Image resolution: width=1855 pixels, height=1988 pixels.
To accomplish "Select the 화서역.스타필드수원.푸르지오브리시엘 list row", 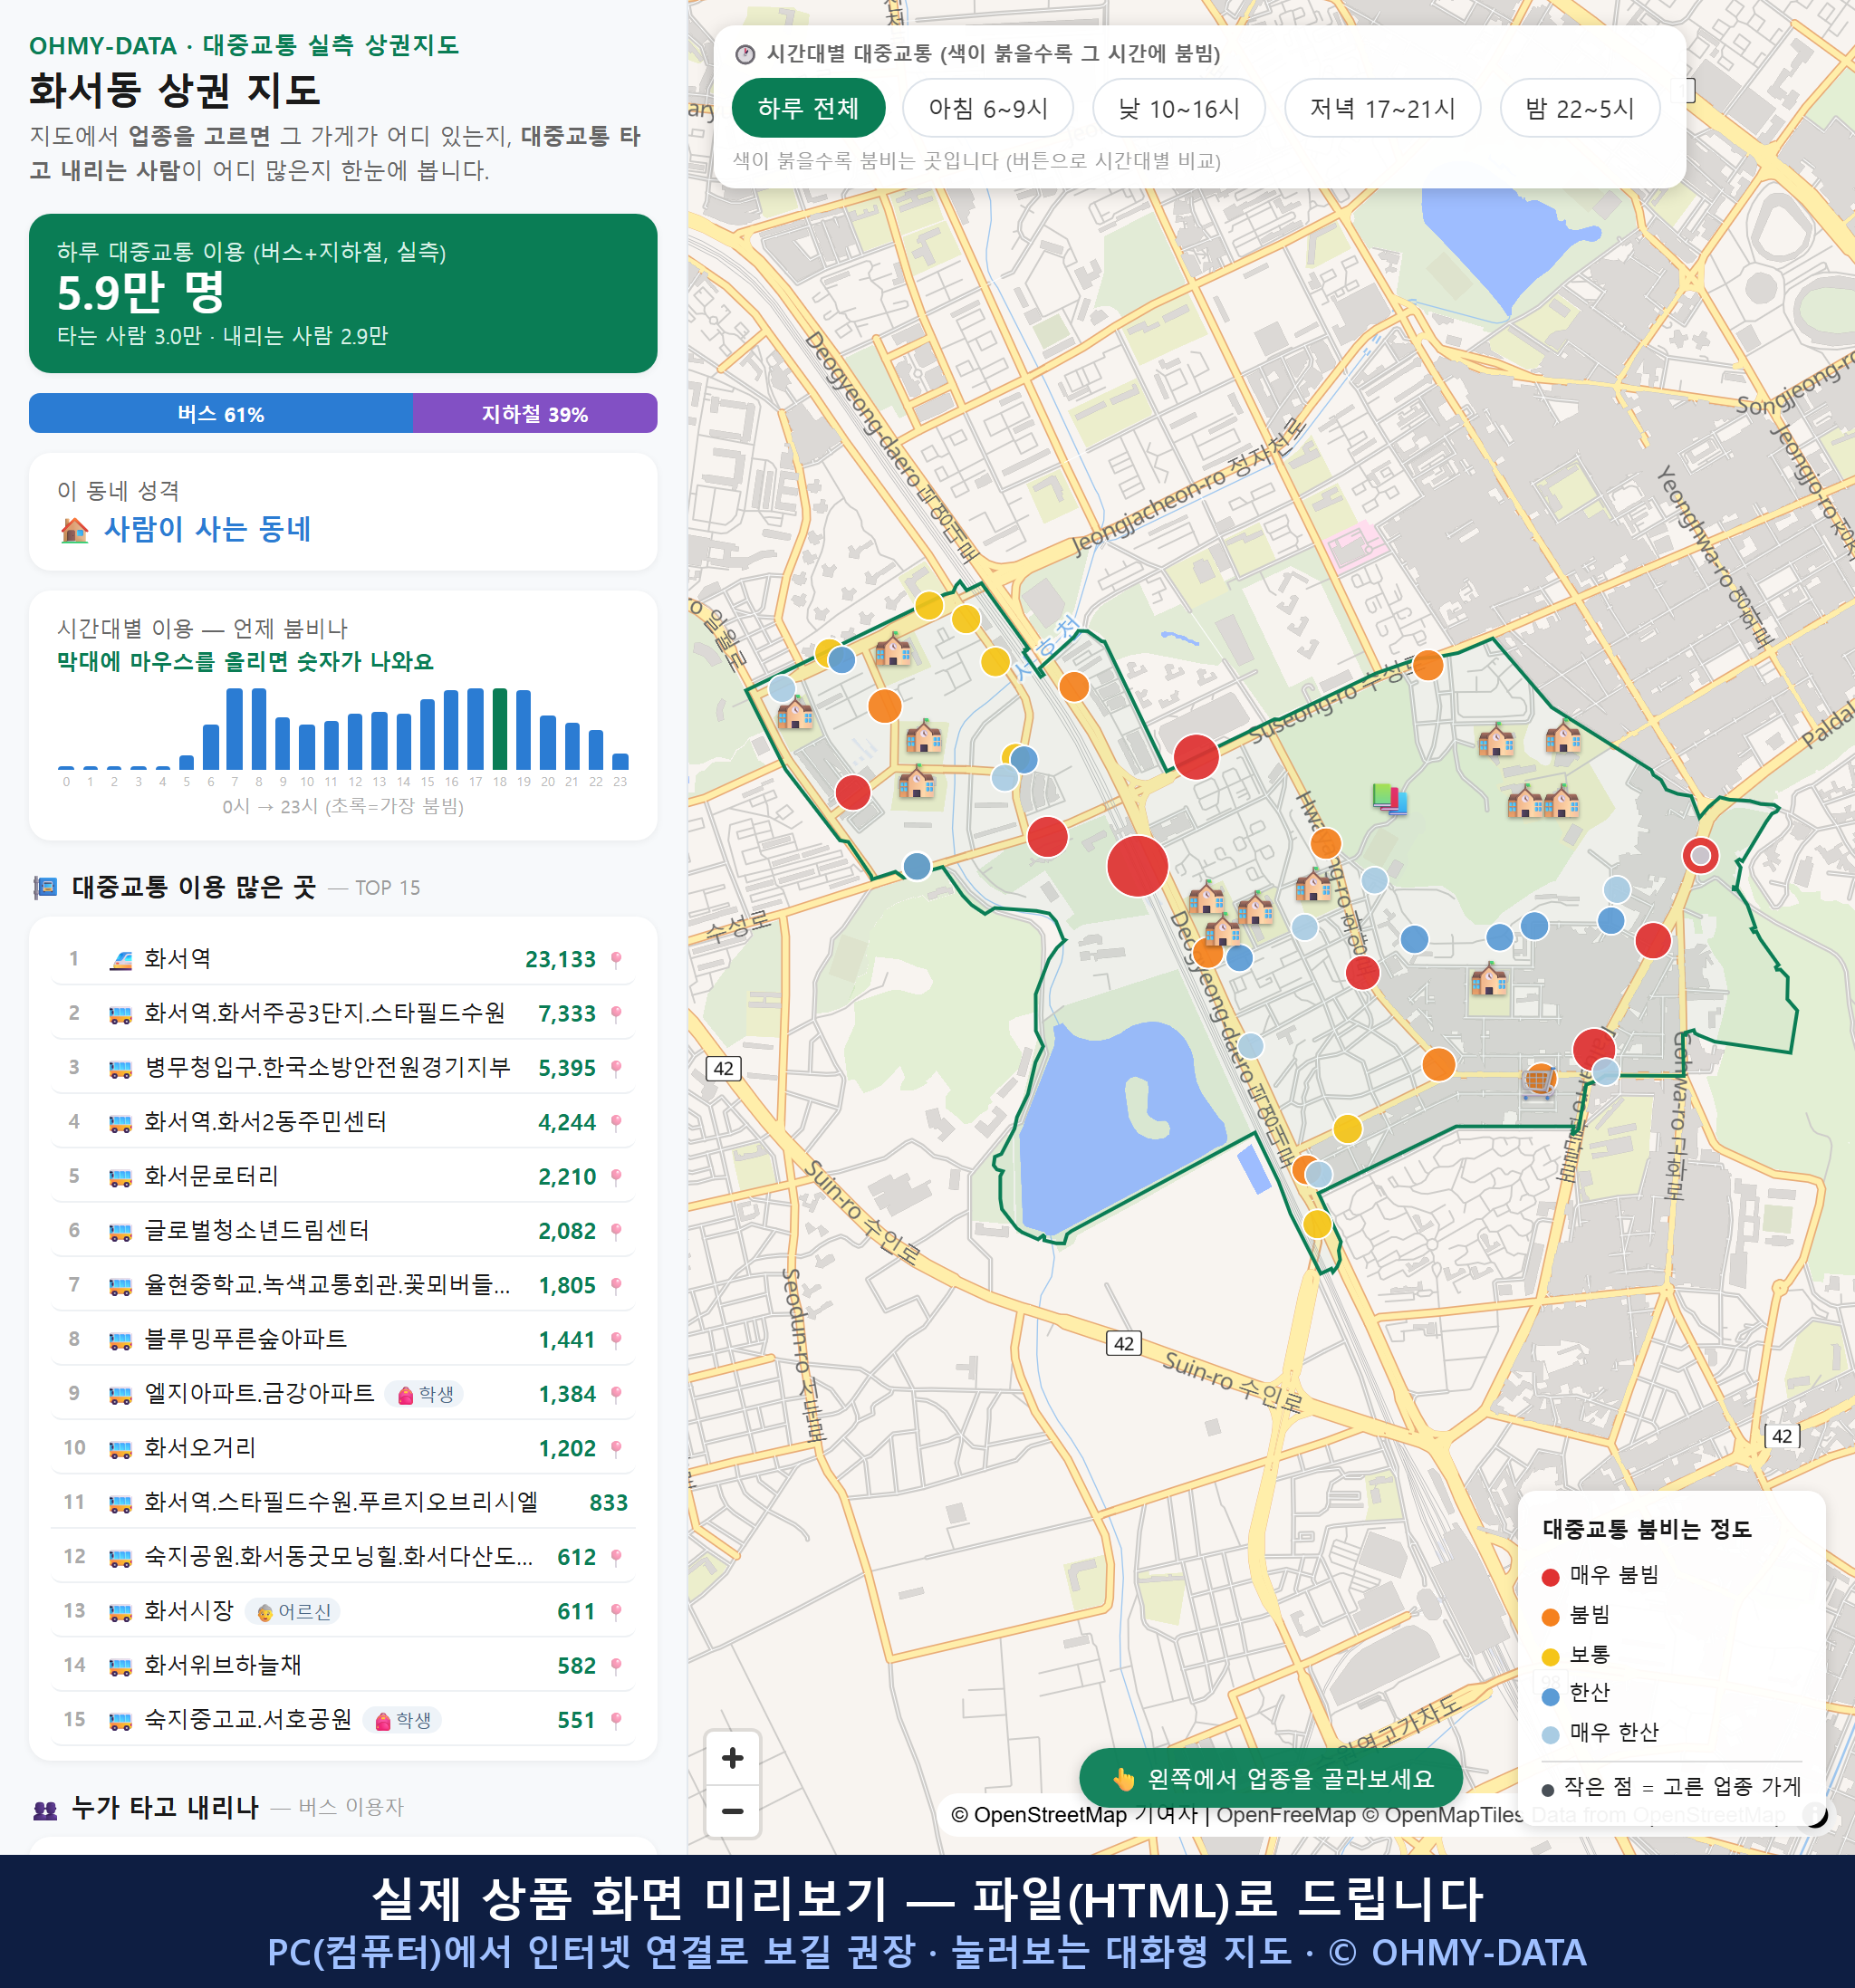I will pos(343,1502).
